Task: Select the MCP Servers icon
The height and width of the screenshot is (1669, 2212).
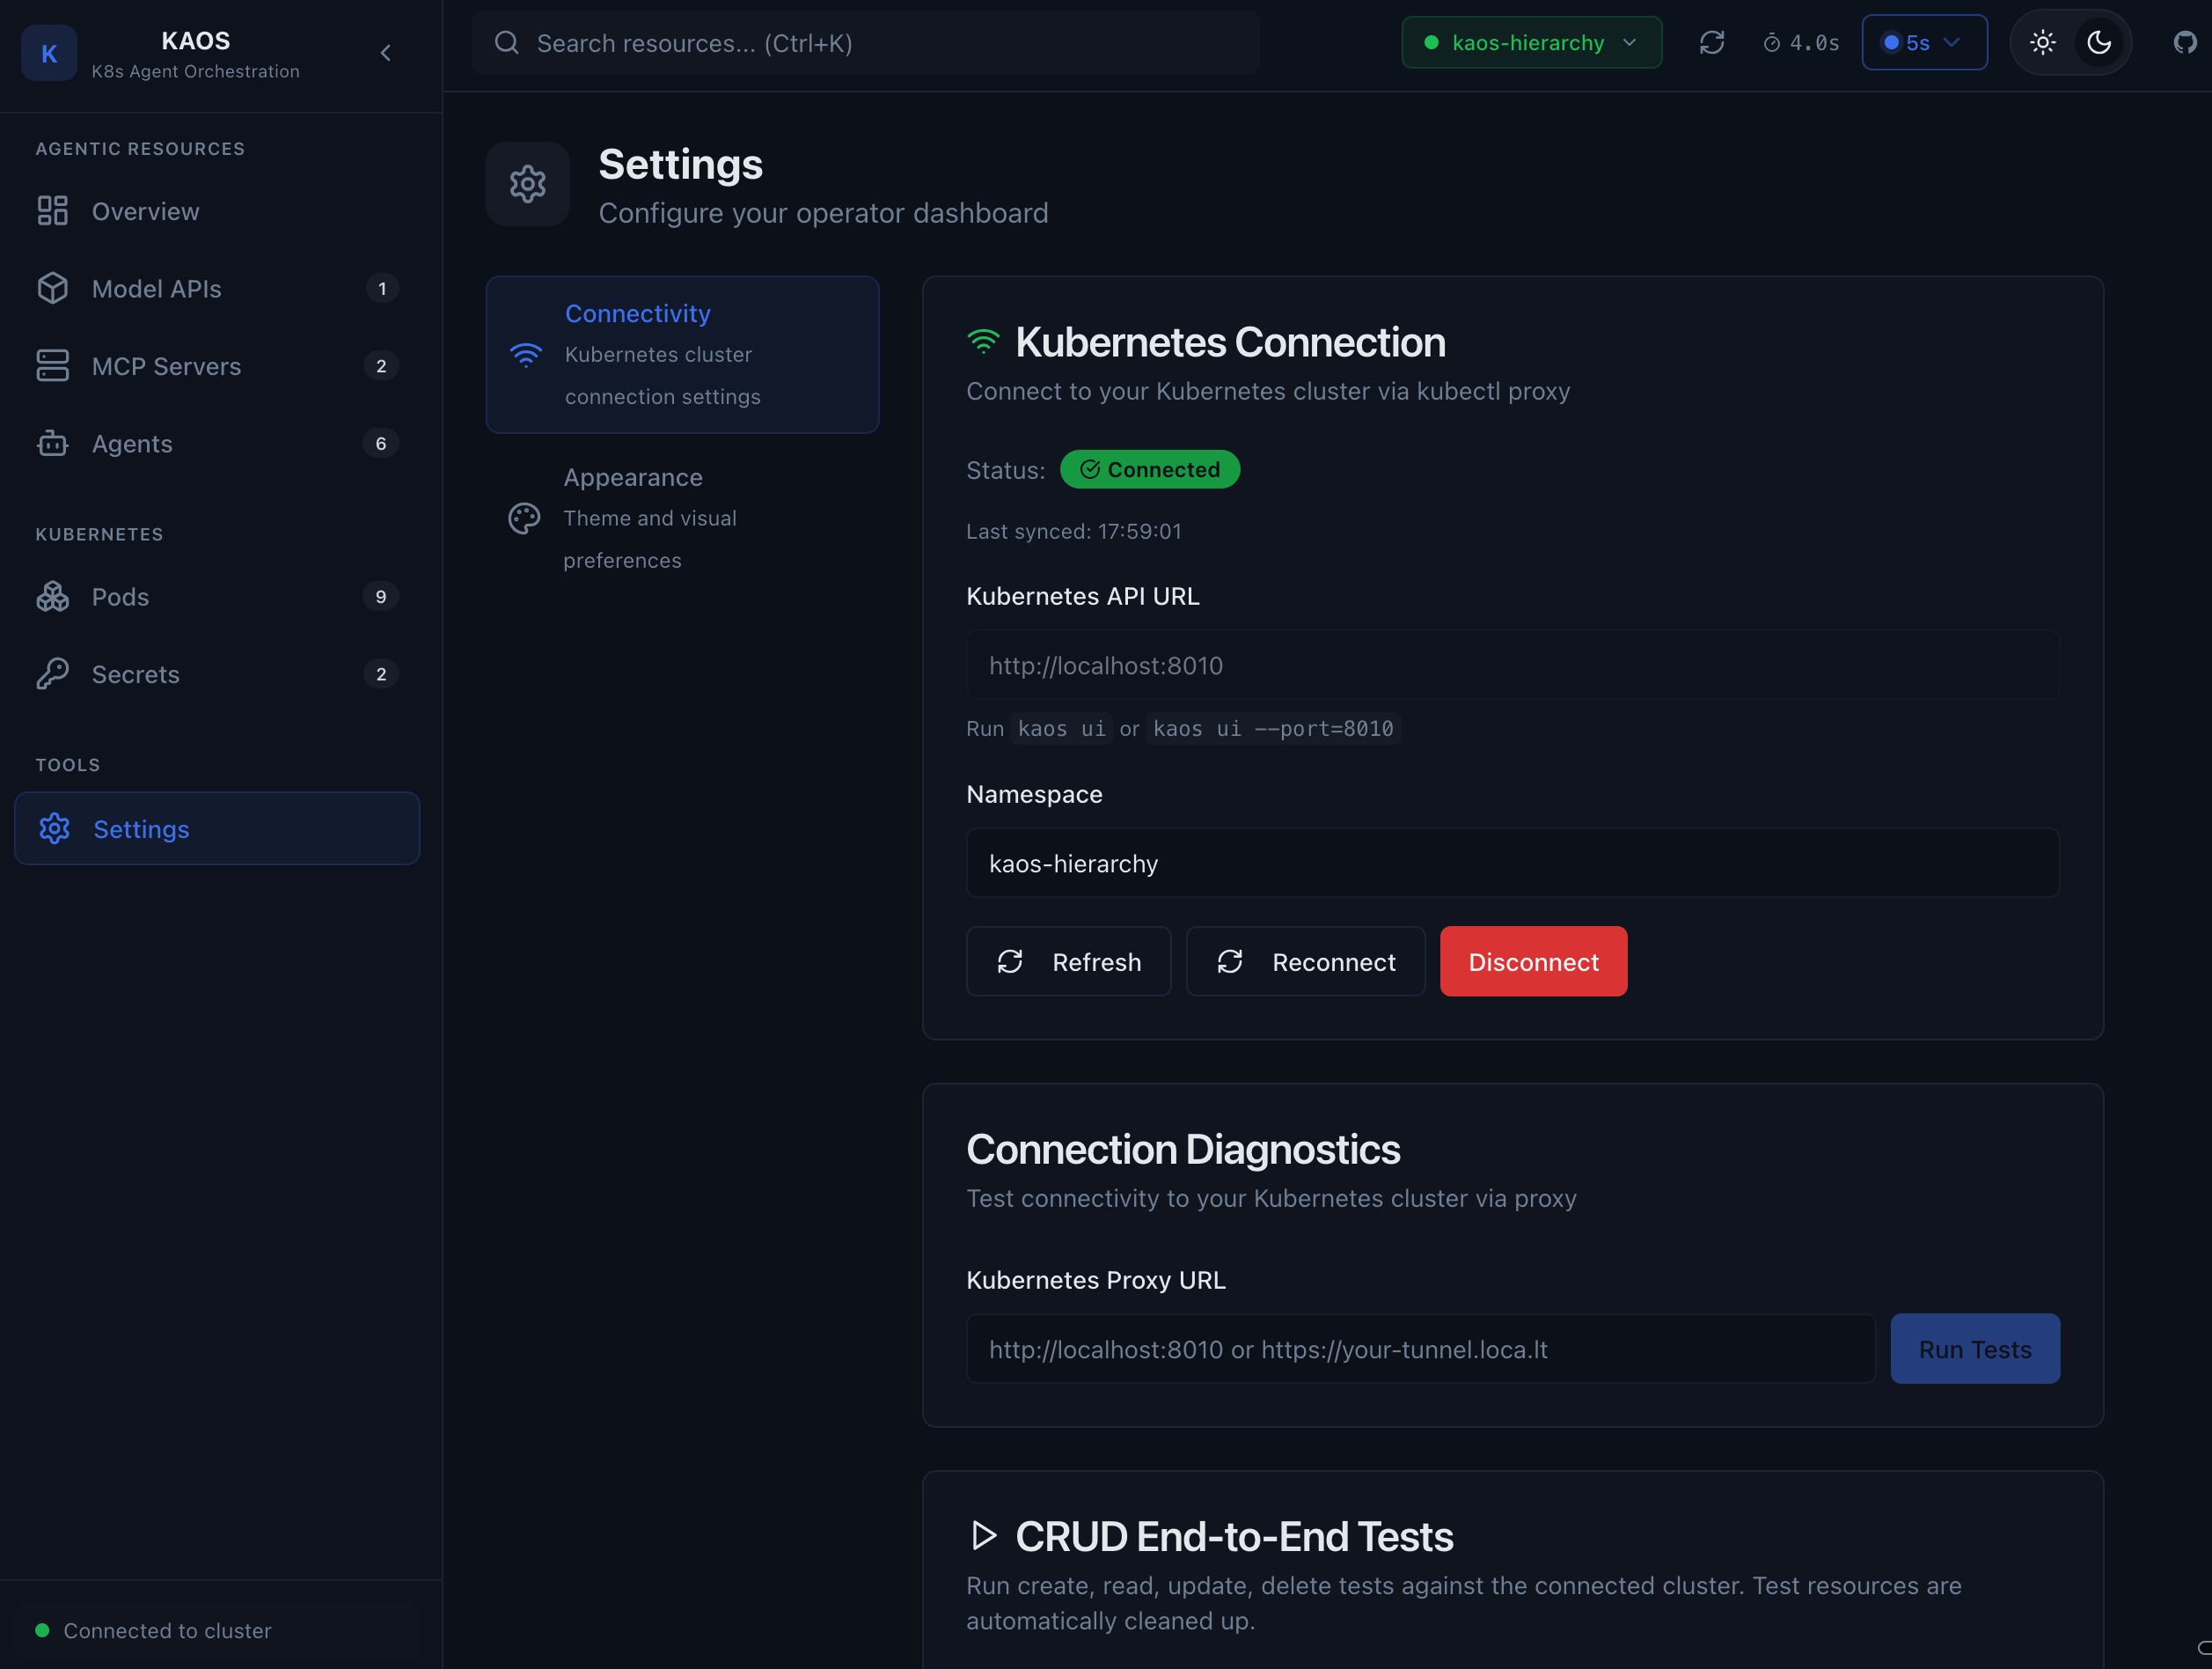Action: (x=53, y=365)
